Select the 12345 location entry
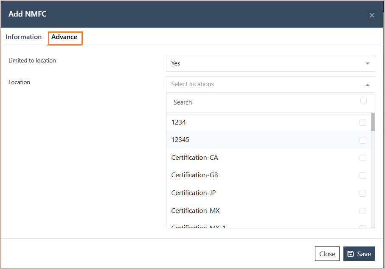This screenshot has width=385, height=269. click(x=269, y=140)
